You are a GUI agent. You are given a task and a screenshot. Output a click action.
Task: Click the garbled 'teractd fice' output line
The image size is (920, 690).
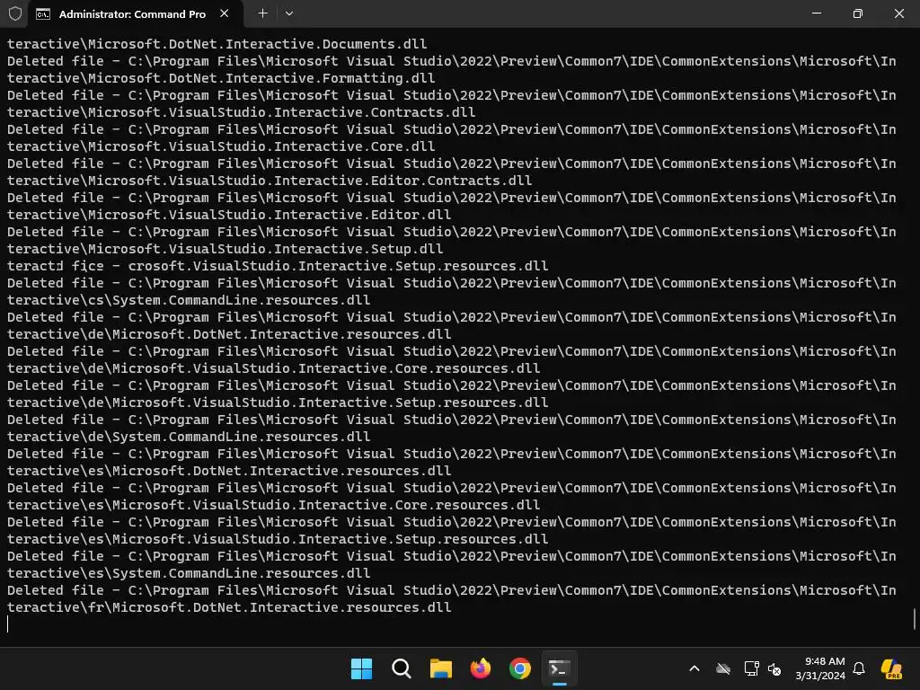[278, 266]
